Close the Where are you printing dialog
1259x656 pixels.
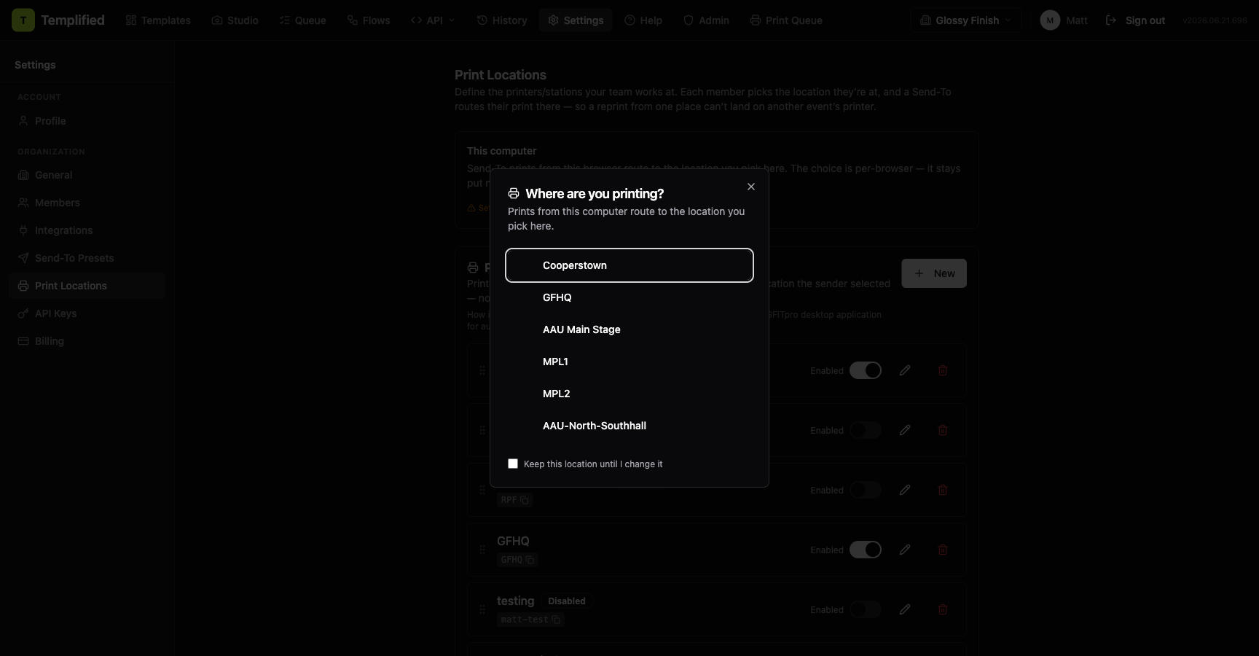(751, 187)
